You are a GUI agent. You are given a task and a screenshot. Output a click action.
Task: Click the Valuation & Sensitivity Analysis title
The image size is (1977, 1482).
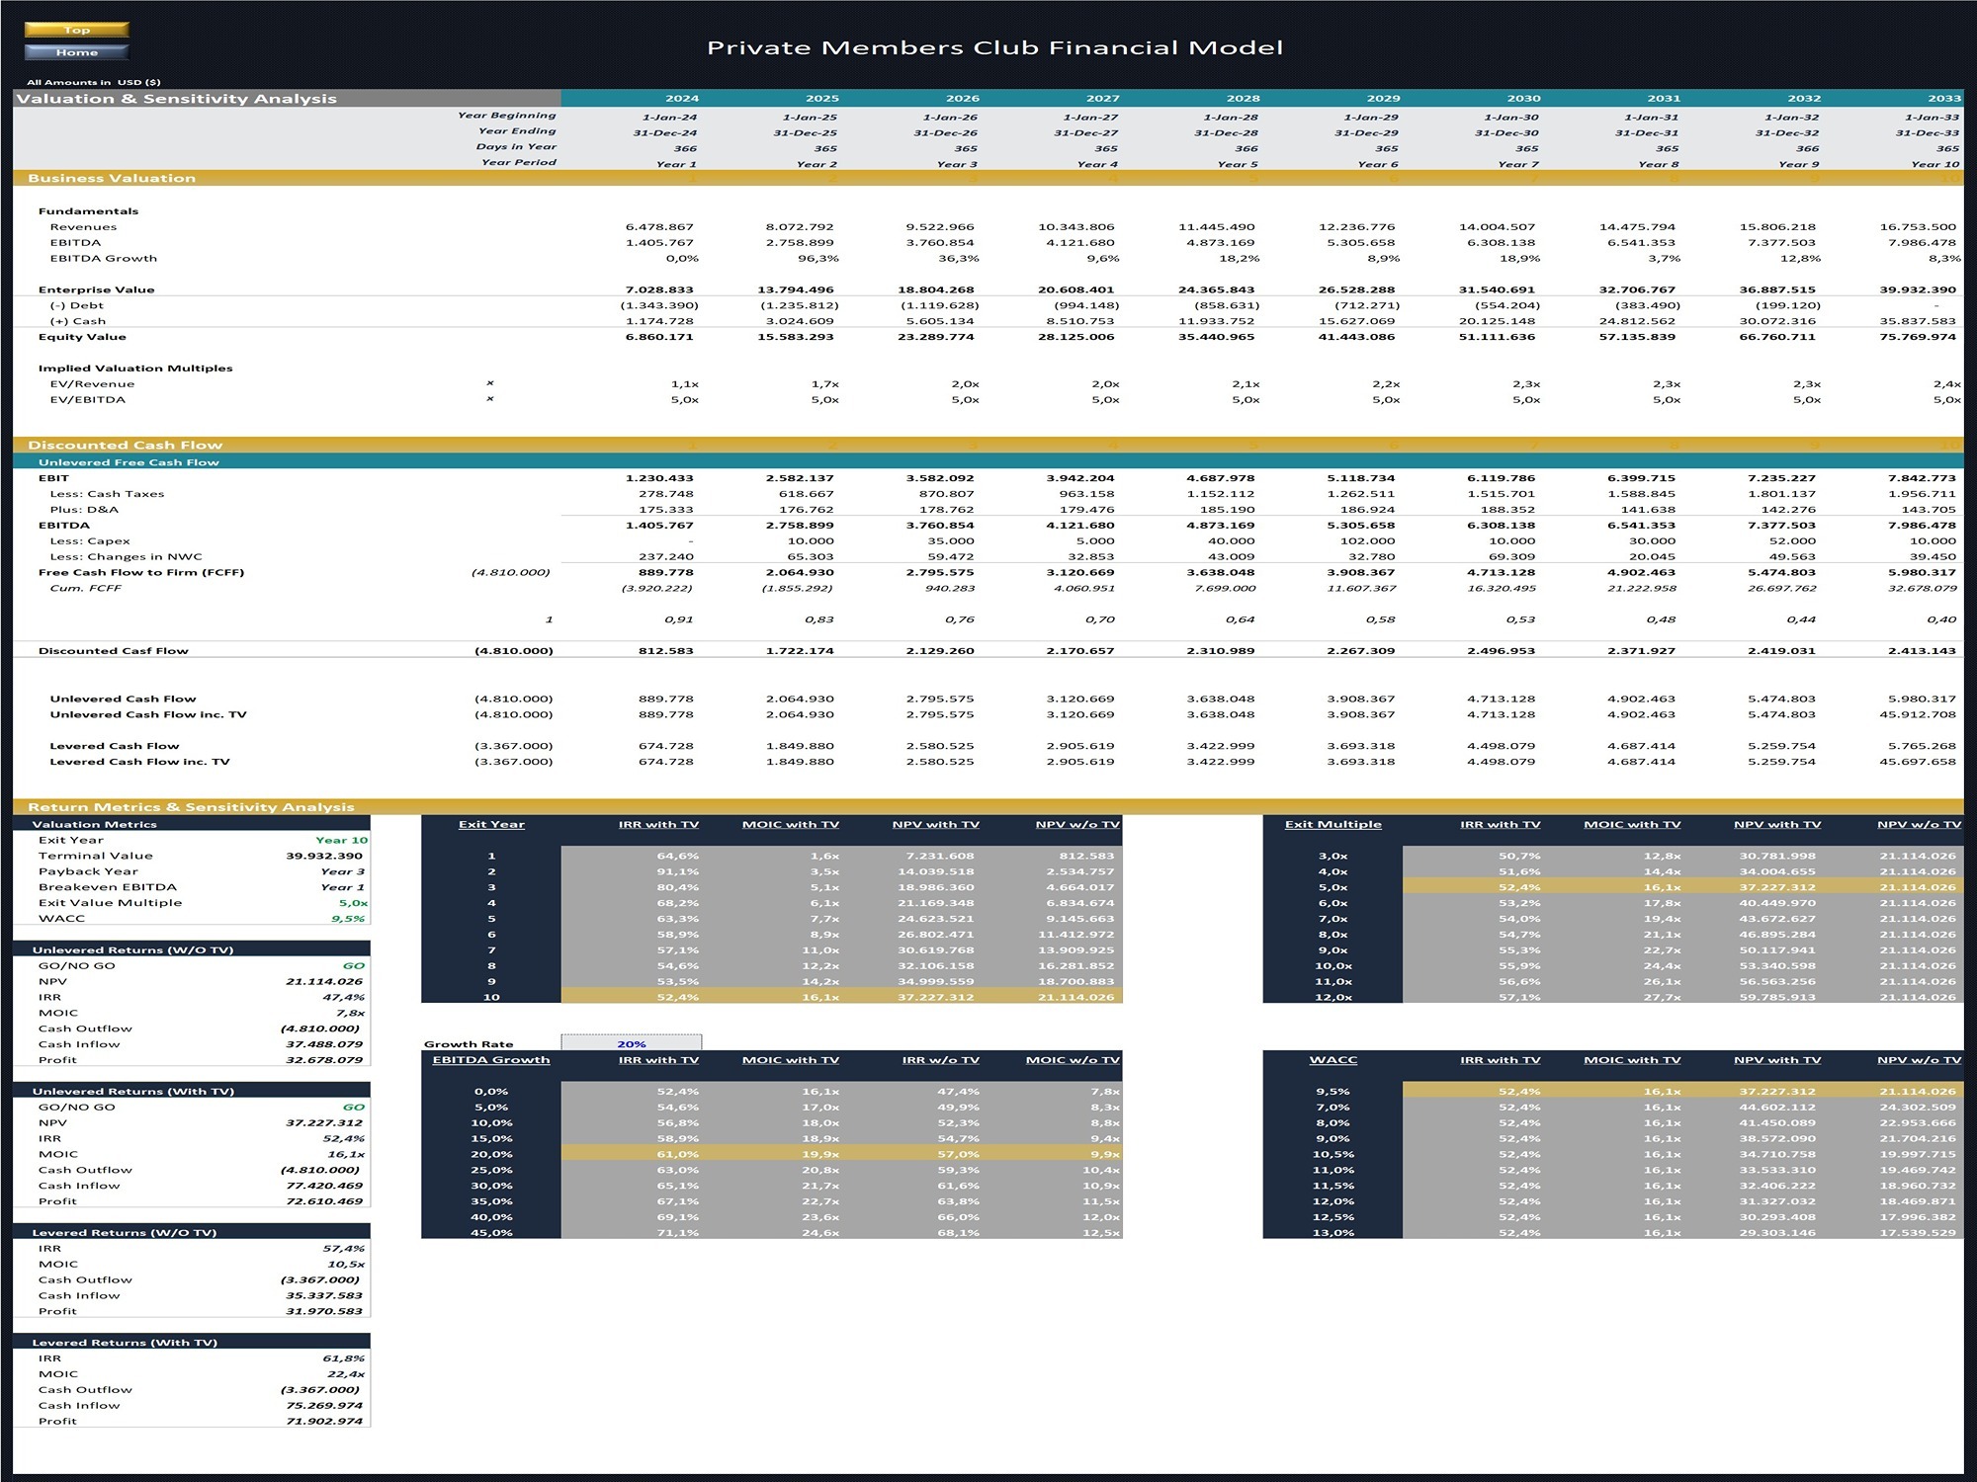pos(177,99)
